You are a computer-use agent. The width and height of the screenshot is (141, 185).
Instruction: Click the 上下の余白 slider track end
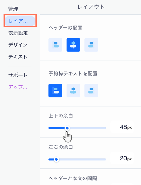coord(105,128)
